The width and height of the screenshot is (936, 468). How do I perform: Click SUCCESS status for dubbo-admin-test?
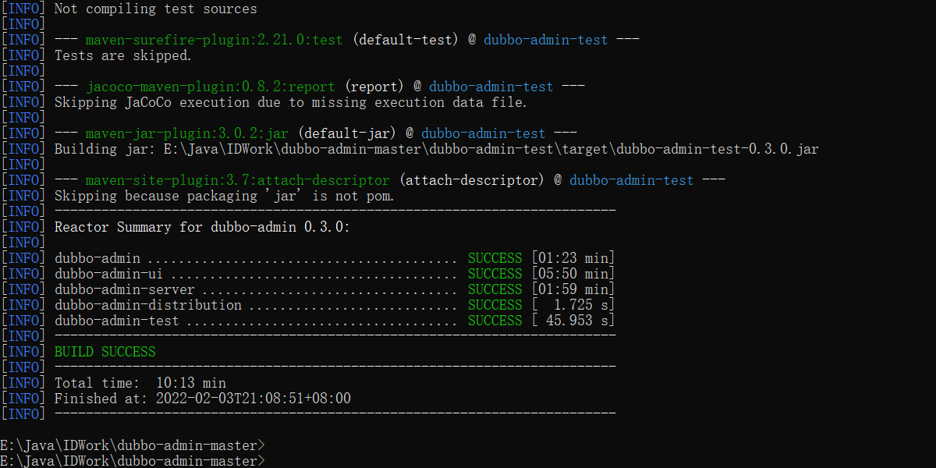click(x=495, y=321)
